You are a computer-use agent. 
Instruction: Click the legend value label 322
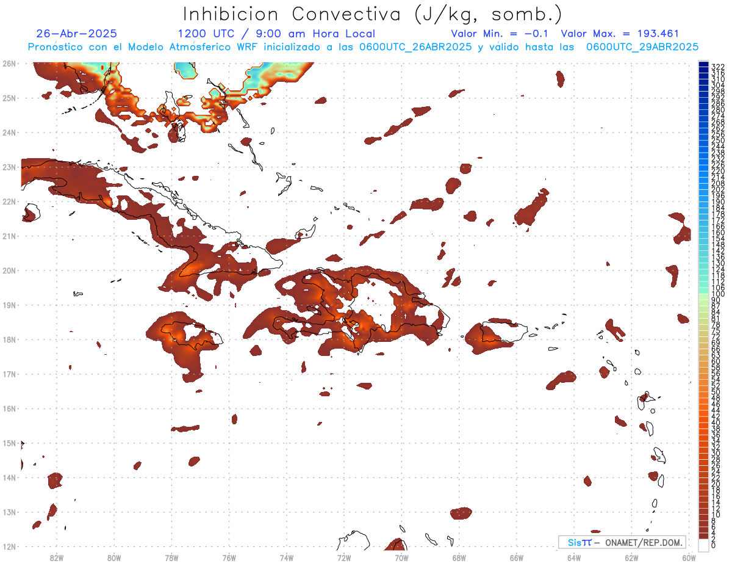click(x=718, y=67)
